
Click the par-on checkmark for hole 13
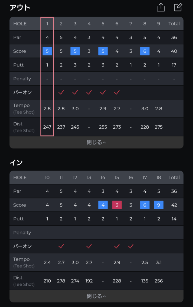[x=89, y=246]
